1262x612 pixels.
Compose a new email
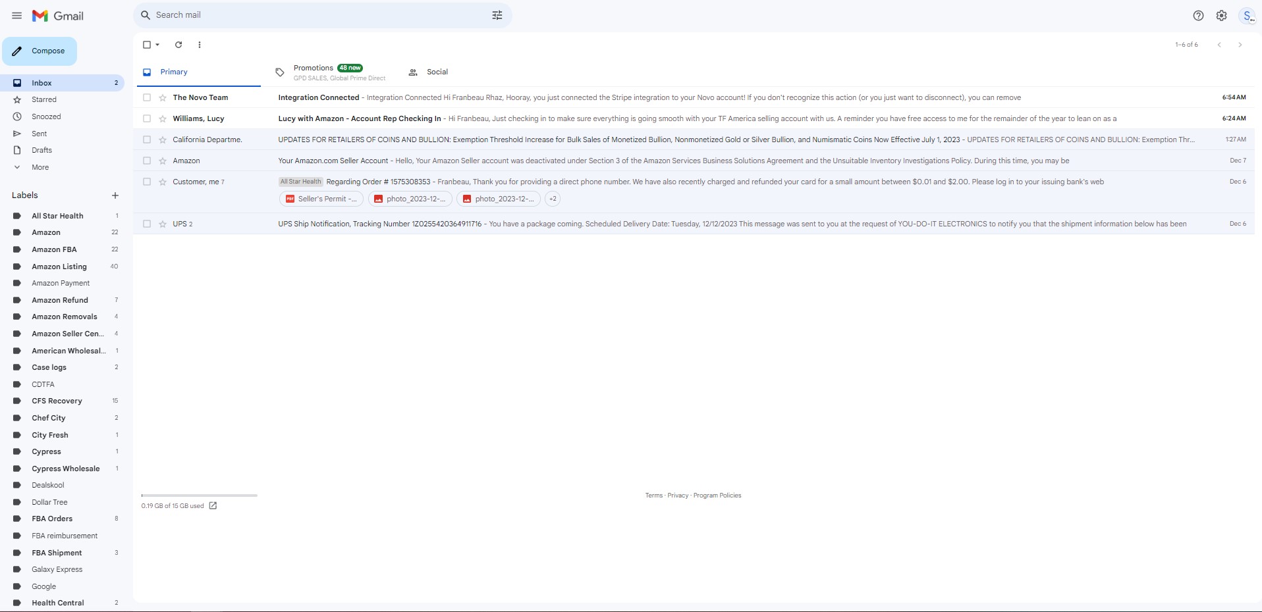tap(40, 51)
